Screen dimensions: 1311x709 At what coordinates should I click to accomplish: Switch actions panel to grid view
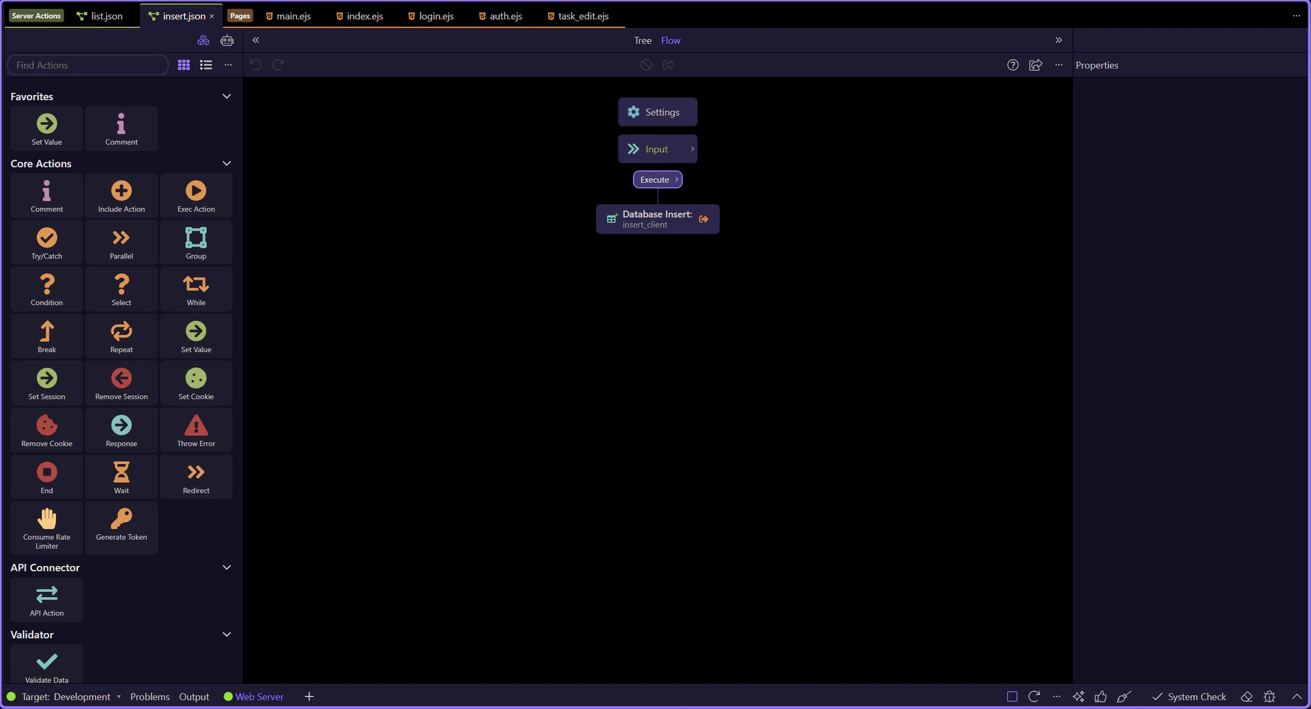coord(184,65)
